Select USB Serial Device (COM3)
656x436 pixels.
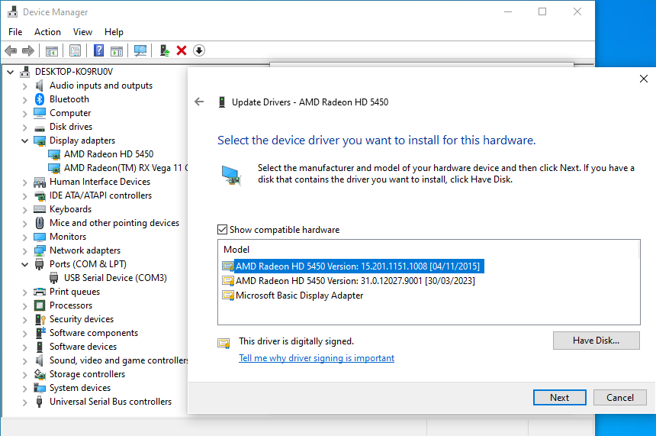click(115, 278)
